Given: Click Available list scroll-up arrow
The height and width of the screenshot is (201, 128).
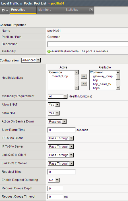Looking at the screenshot, I should (x=118, y=72).
